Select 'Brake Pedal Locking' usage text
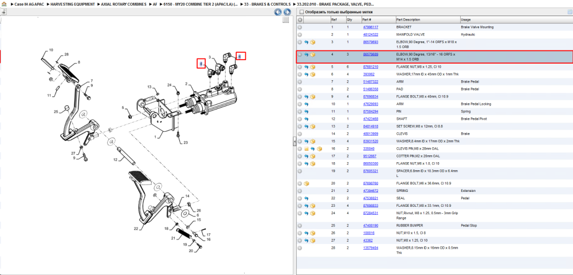The height and width of the screenshot is (275, 573). coord(476,104)
